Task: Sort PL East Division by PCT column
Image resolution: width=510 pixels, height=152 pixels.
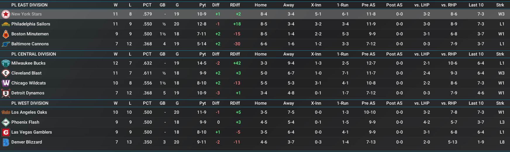Action: 147,5
